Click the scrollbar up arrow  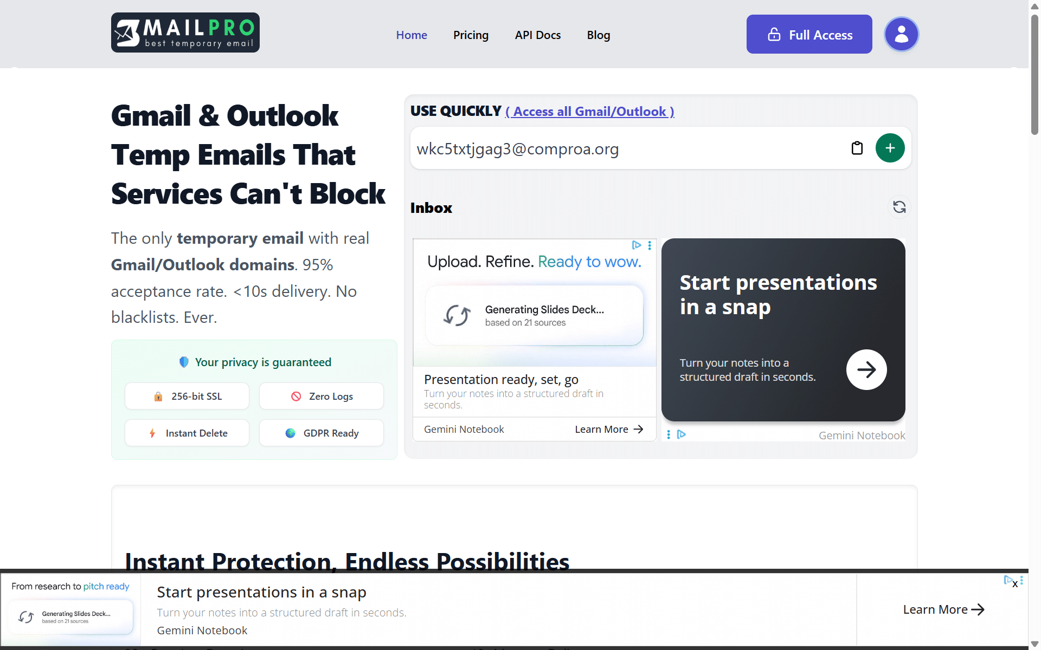click(1034, 5)
